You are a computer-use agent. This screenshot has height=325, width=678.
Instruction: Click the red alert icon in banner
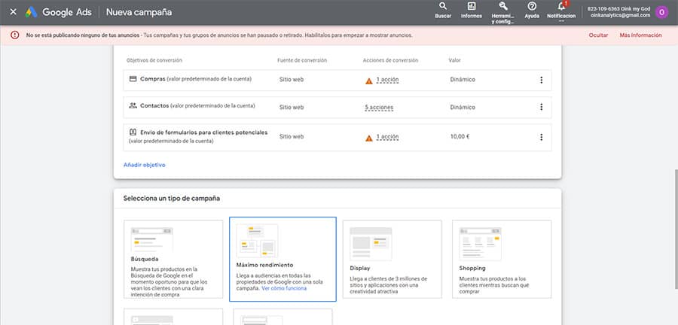tap(15, 35)
